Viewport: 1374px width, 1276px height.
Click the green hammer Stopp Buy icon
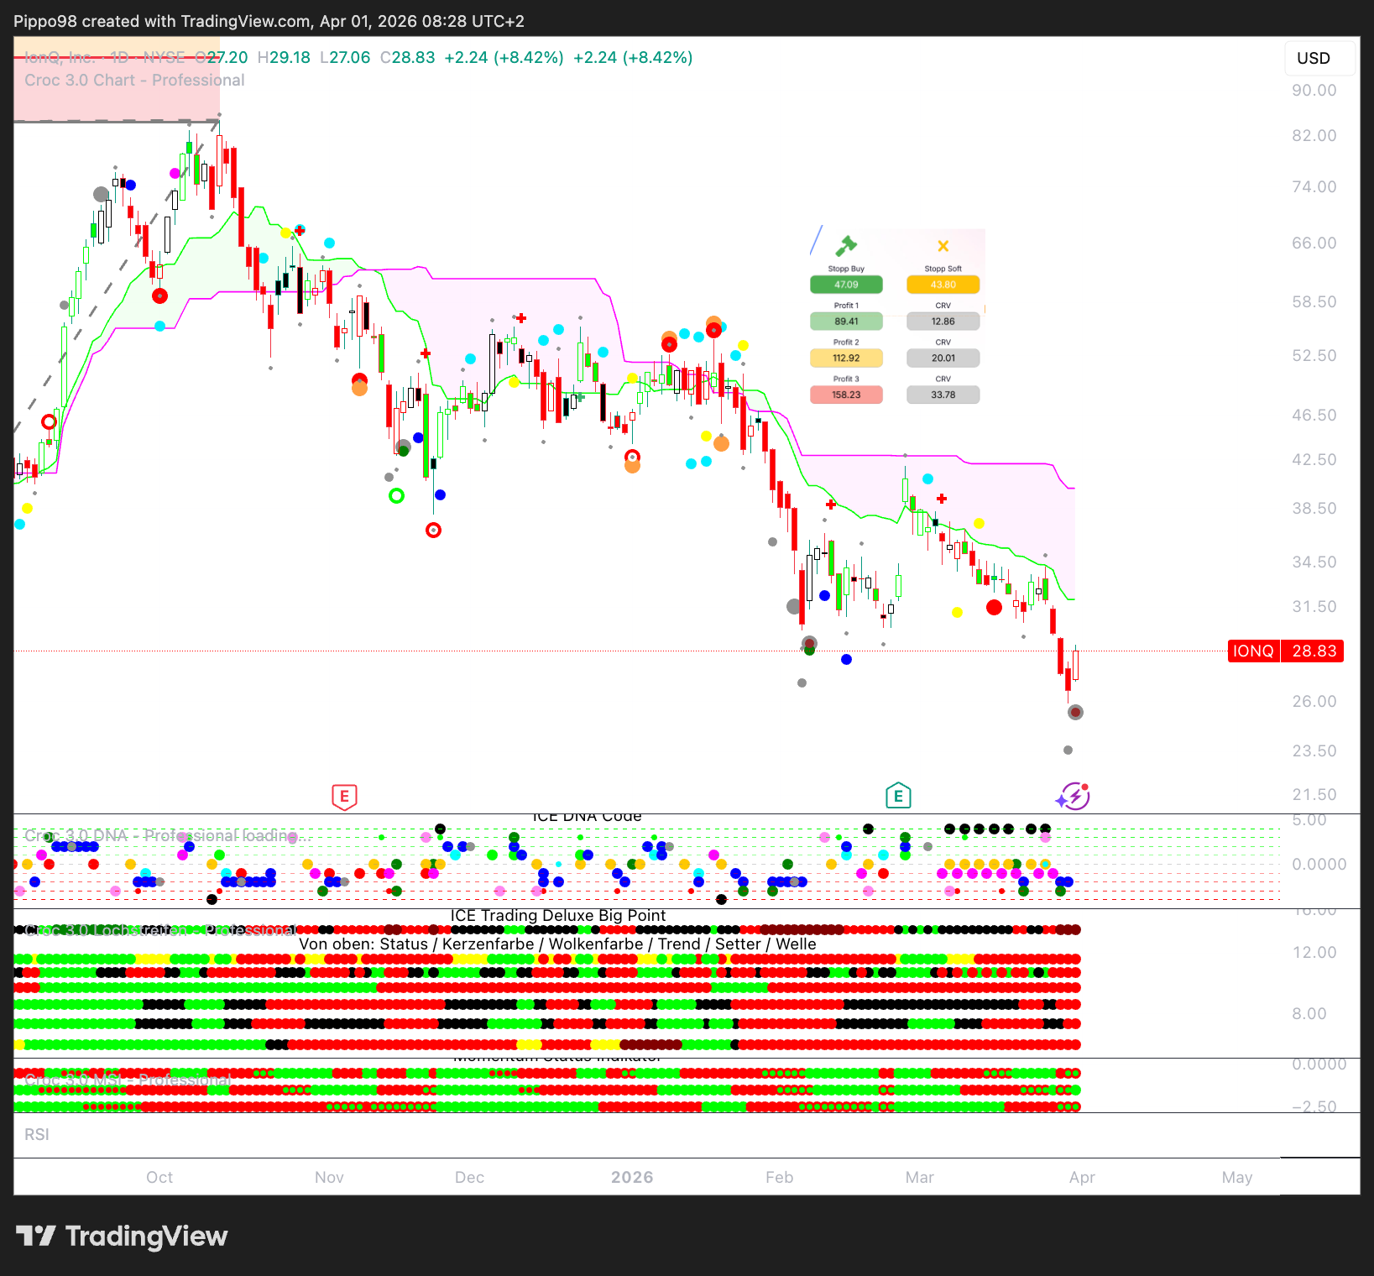pos(845,245)
